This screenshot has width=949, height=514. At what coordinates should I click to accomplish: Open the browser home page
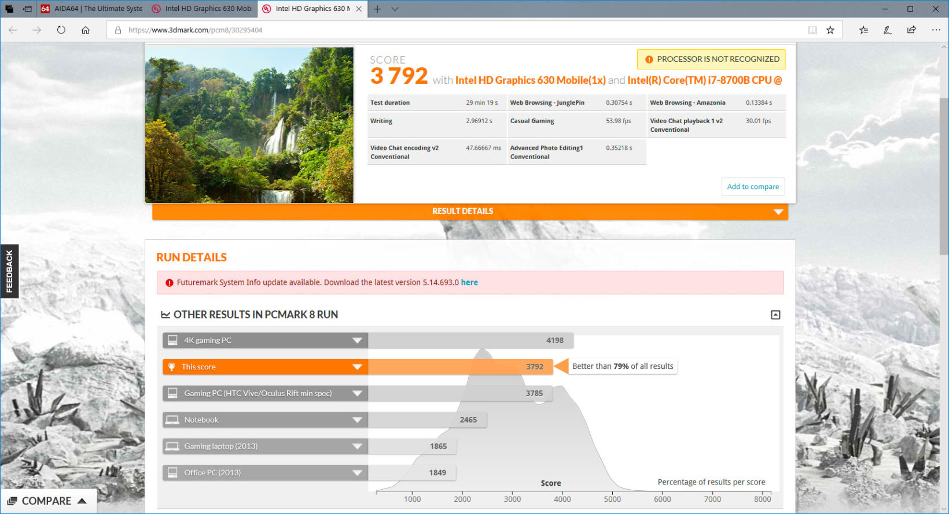click(86, 30)
